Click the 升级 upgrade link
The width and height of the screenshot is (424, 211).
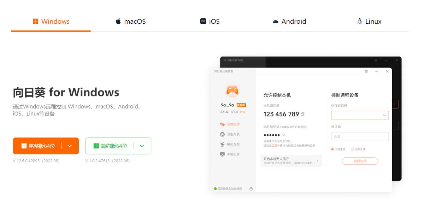[242, 112]
